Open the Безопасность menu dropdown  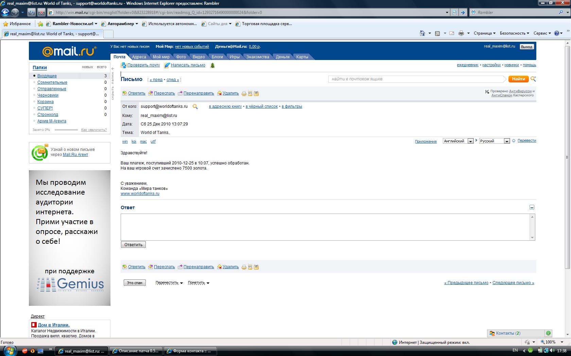[515, 33]
